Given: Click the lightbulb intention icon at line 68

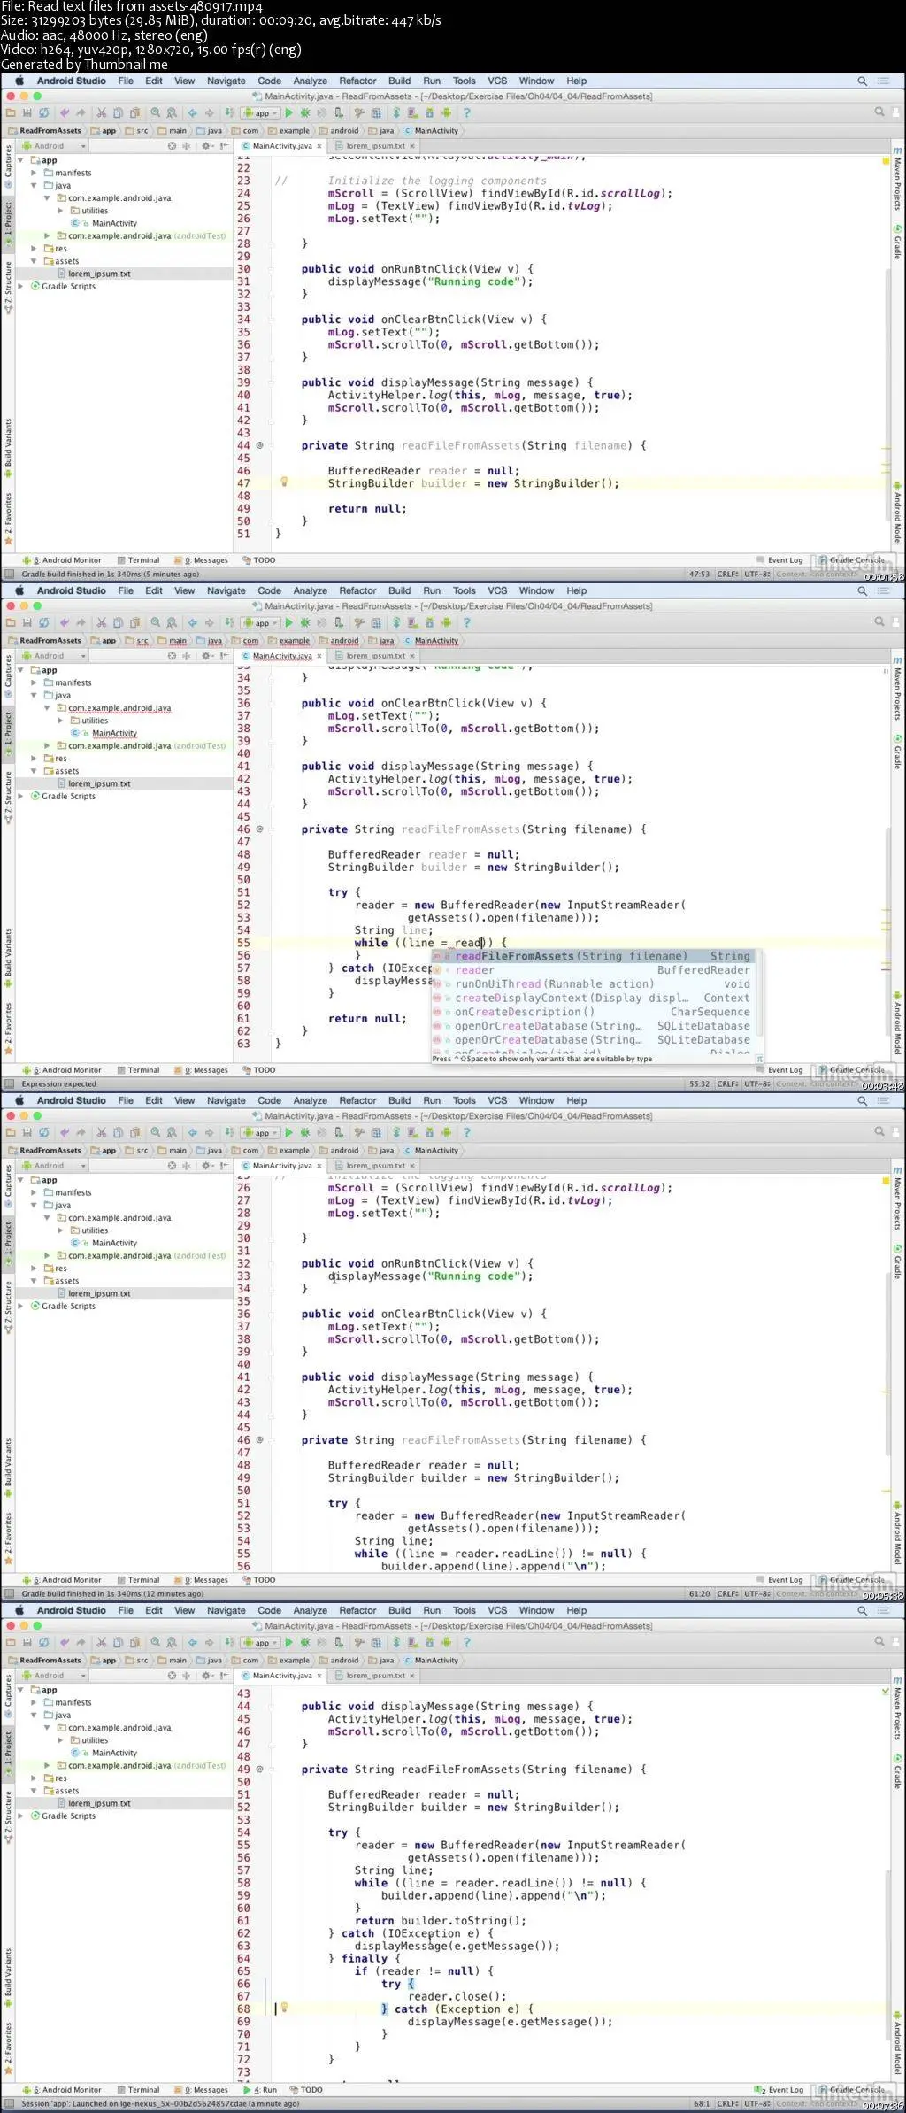Looking at the screenshot, I should [284, 2009].
